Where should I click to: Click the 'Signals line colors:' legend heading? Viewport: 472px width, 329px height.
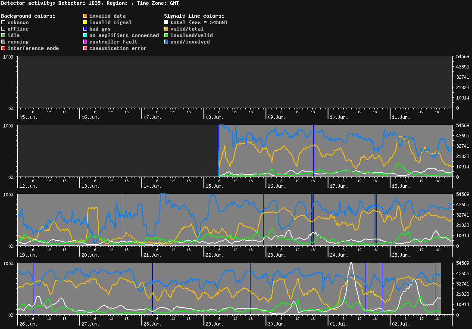point(194,16)
